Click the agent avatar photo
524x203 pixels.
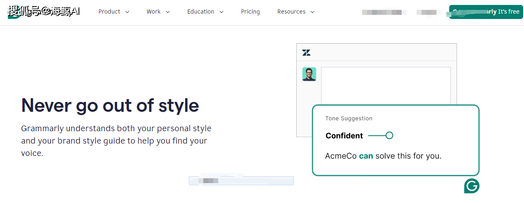pos(309,74)
